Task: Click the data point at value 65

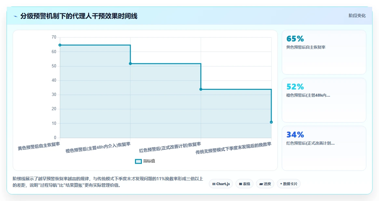Action: (x=60, y=45)
